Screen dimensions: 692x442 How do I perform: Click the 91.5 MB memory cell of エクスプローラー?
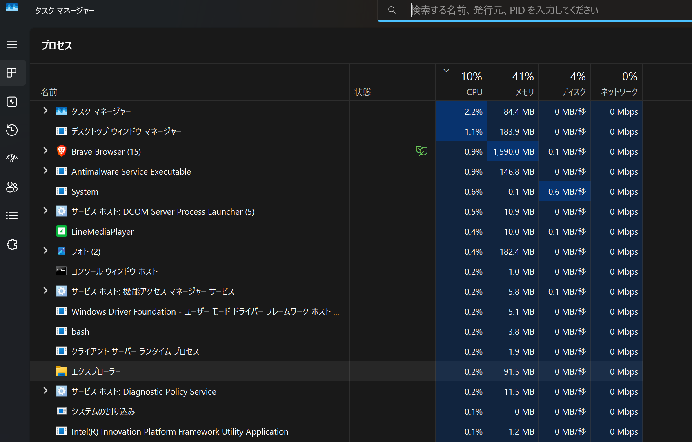click(513, 371)
